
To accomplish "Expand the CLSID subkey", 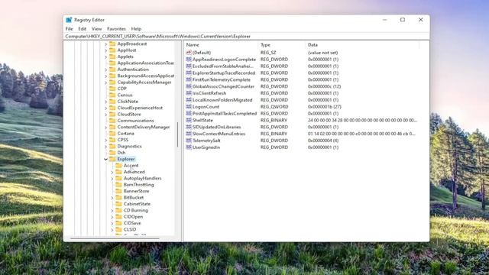I will [112, 229].
